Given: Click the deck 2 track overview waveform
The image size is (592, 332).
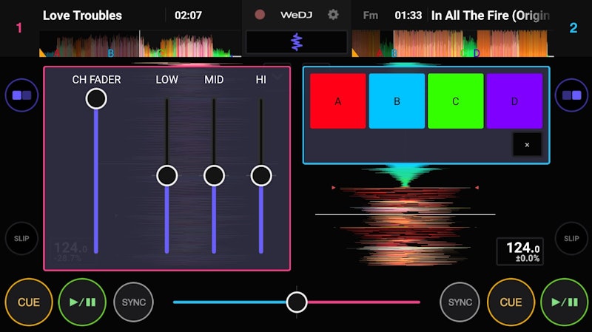Looking at the screenshot, I should coord(453,44).
